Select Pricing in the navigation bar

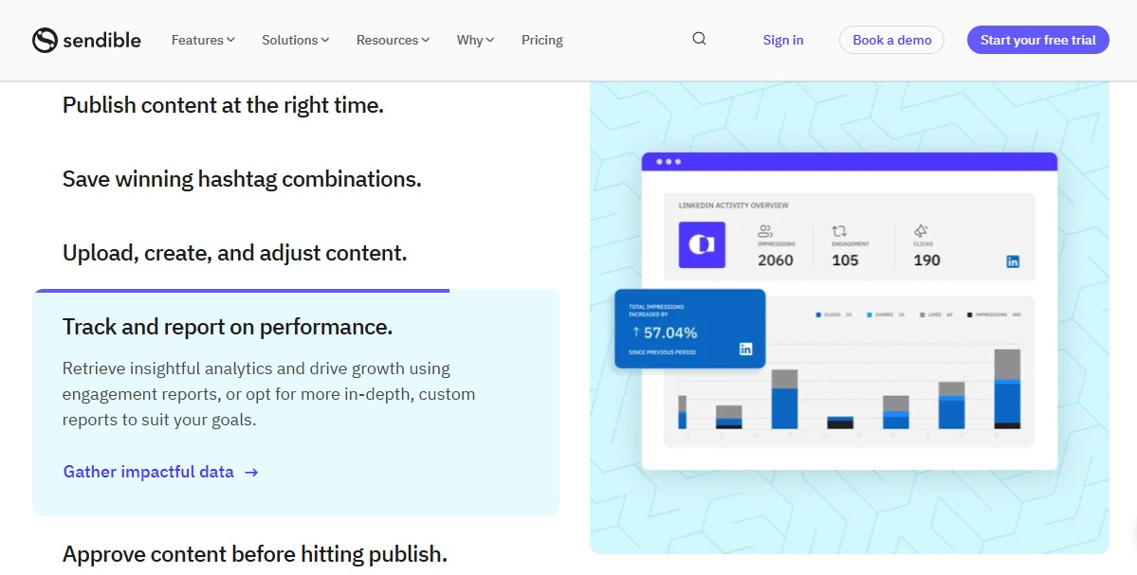[541, 40]
